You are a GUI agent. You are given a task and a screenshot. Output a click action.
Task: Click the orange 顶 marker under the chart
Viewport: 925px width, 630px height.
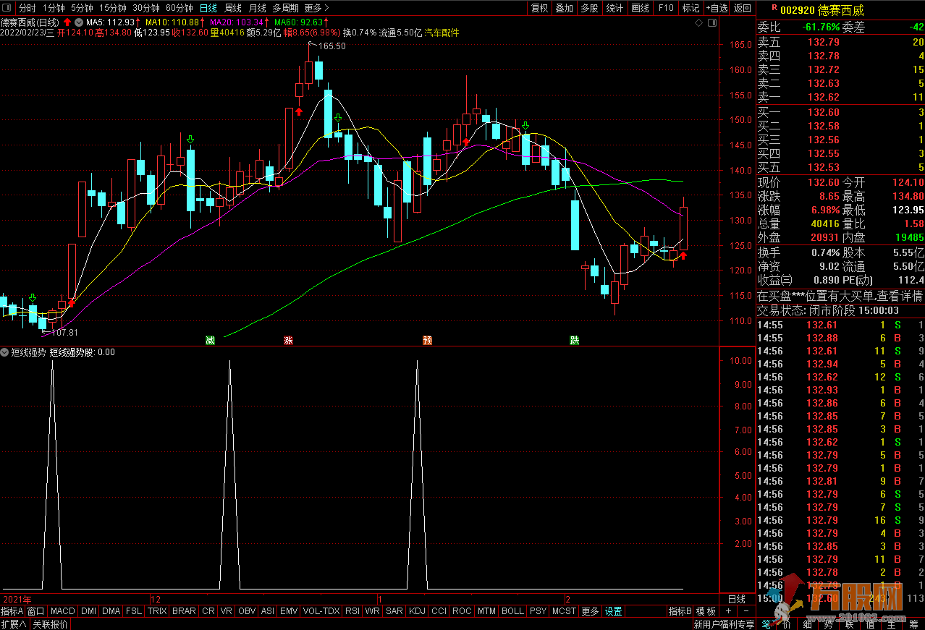pyautogui.click(x=428, y=340)
